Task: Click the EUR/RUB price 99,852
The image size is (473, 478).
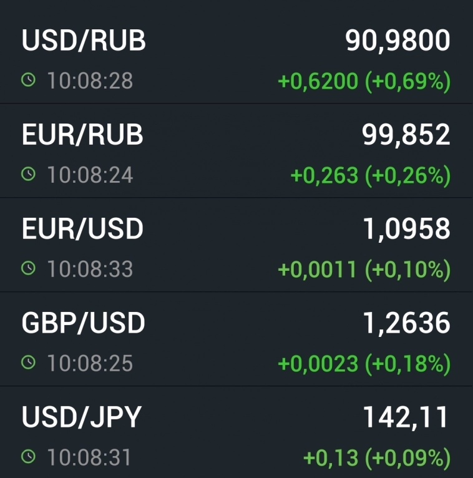Action: [x=406, y=135]
